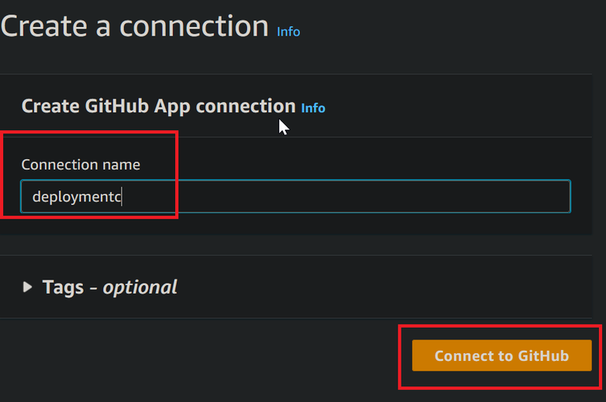Click the Connect to GitHub button

pyautogui.click(x=501, y=356)
